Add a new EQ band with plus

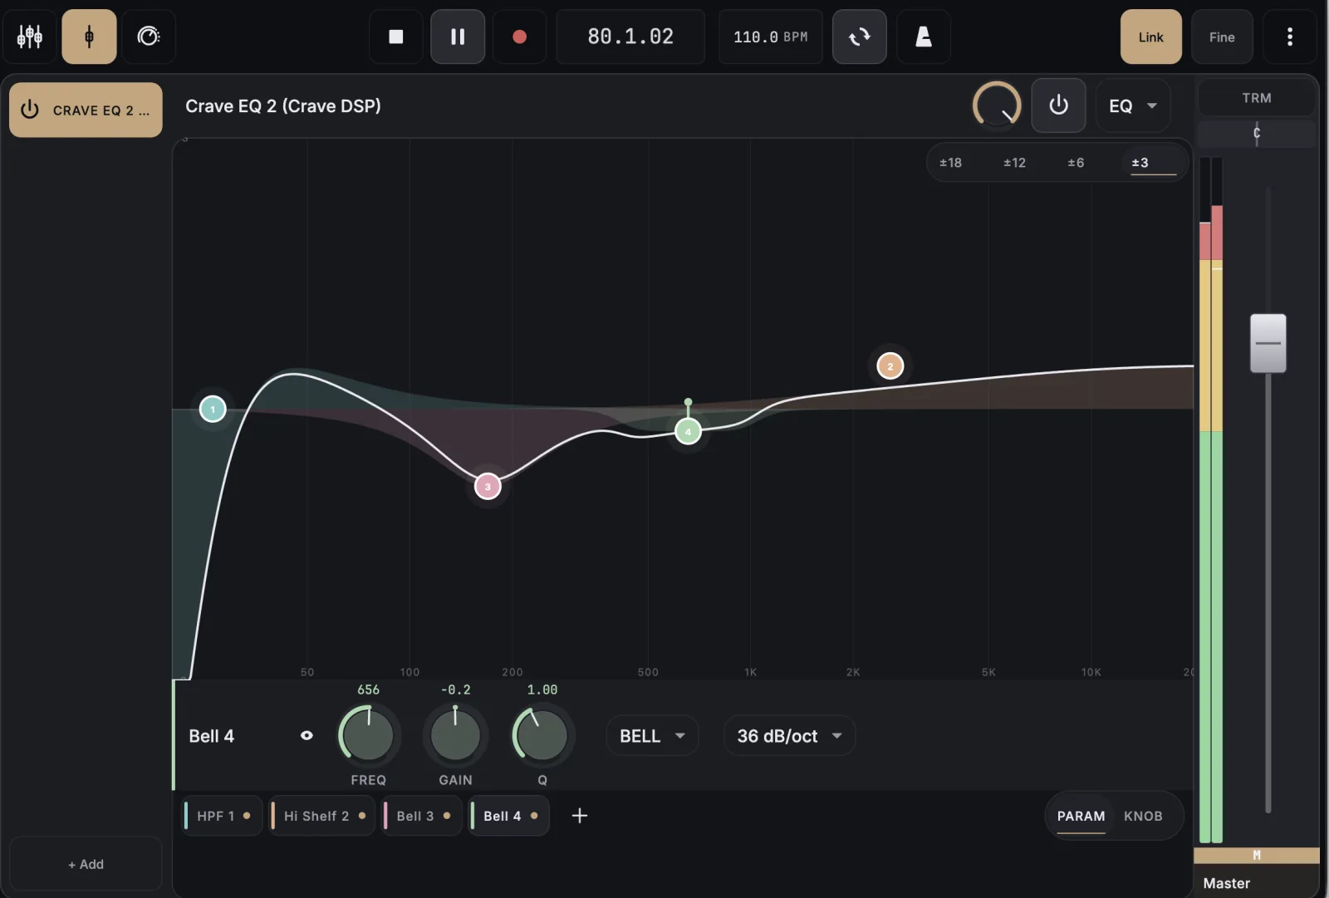(x=580, y=816)
